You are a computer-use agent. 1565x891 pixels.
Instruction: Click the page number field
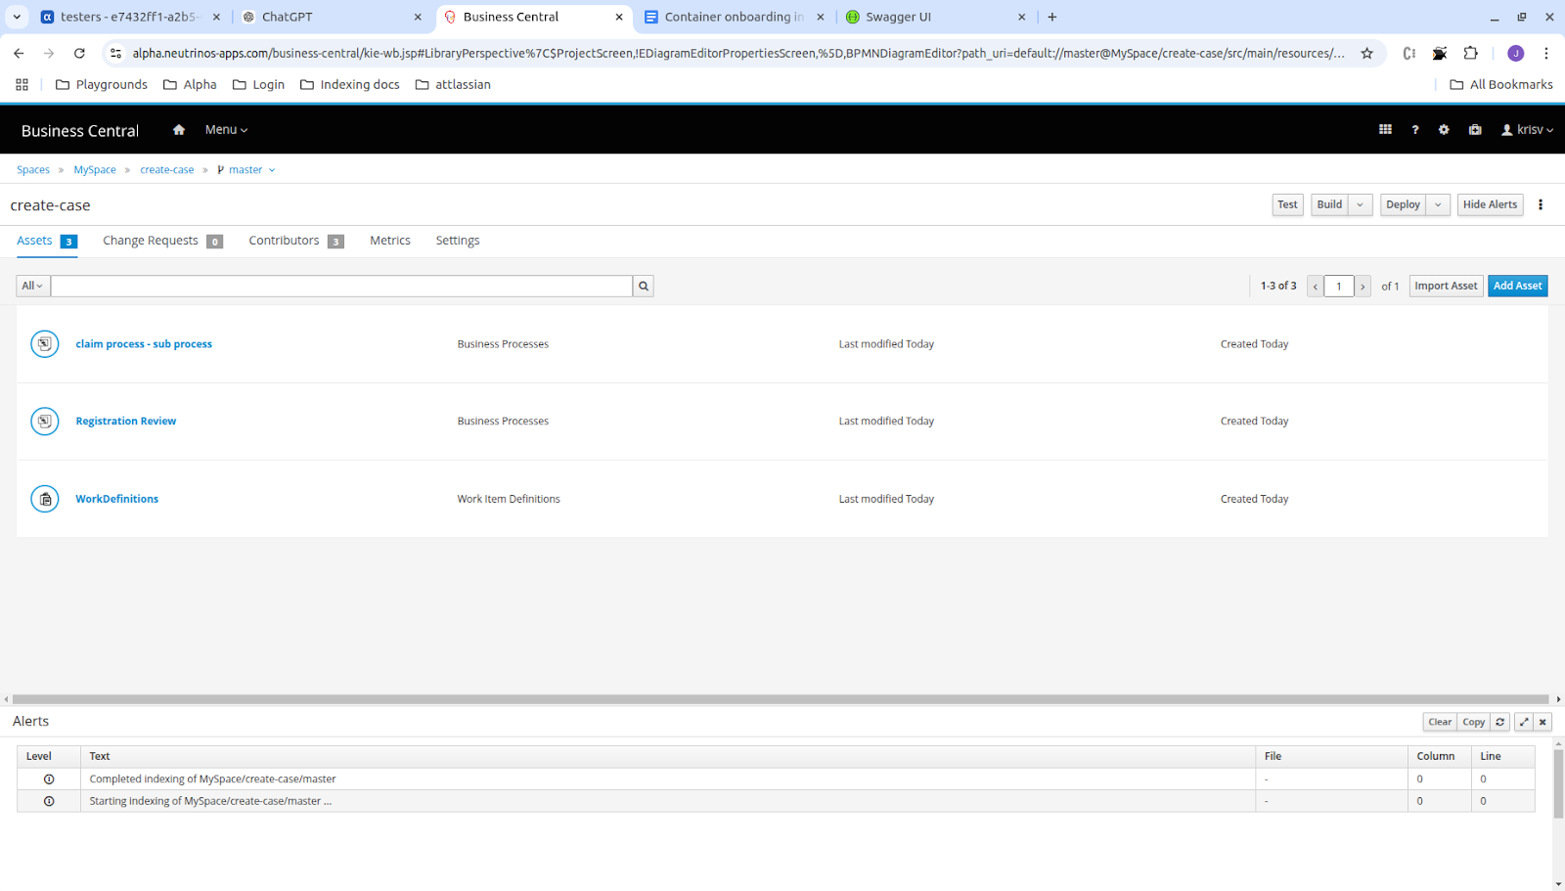[1339, 286]
